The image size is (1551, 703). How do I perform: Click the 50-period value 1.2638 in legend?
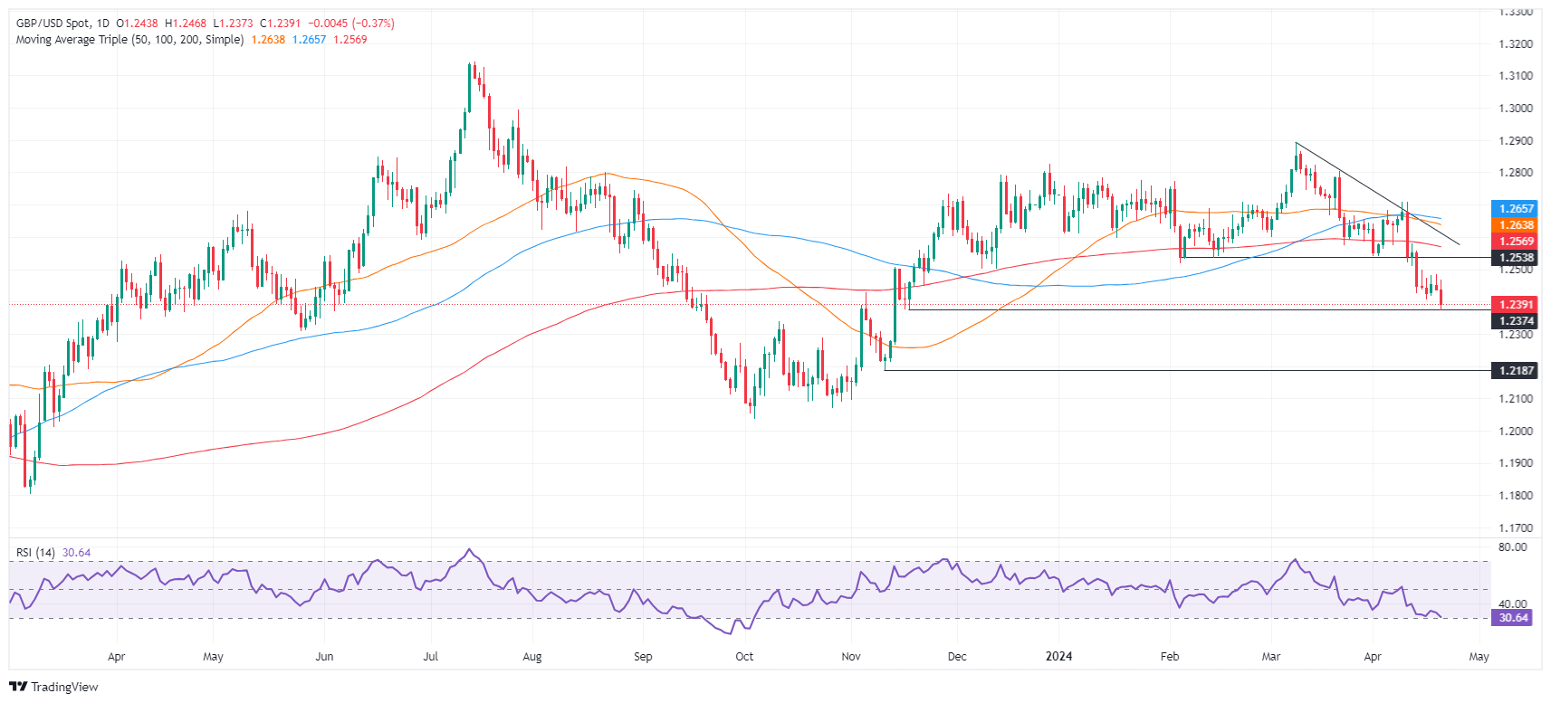click(x=268, y=40)
